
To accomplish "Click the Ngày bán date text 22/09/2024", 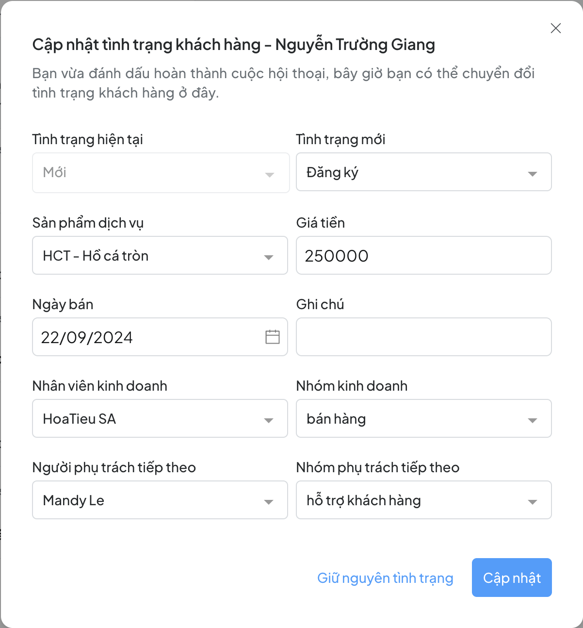I will [x=87, y=337].
